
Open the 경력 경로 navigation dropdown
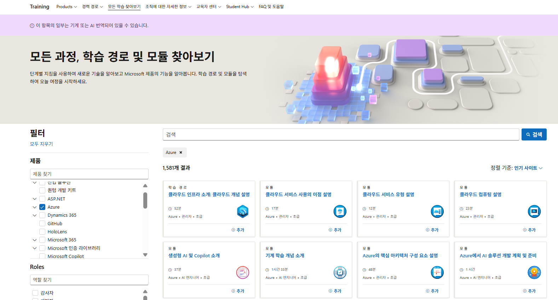click(93, 7)
